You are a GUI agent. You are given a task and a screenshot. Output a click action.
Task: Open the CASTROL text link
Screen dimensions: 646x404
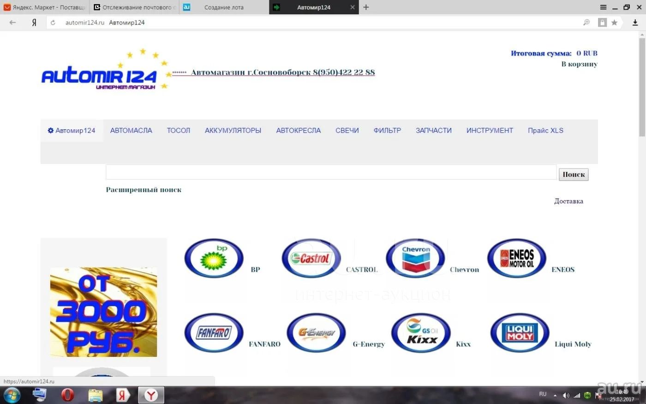click(362, 270)
